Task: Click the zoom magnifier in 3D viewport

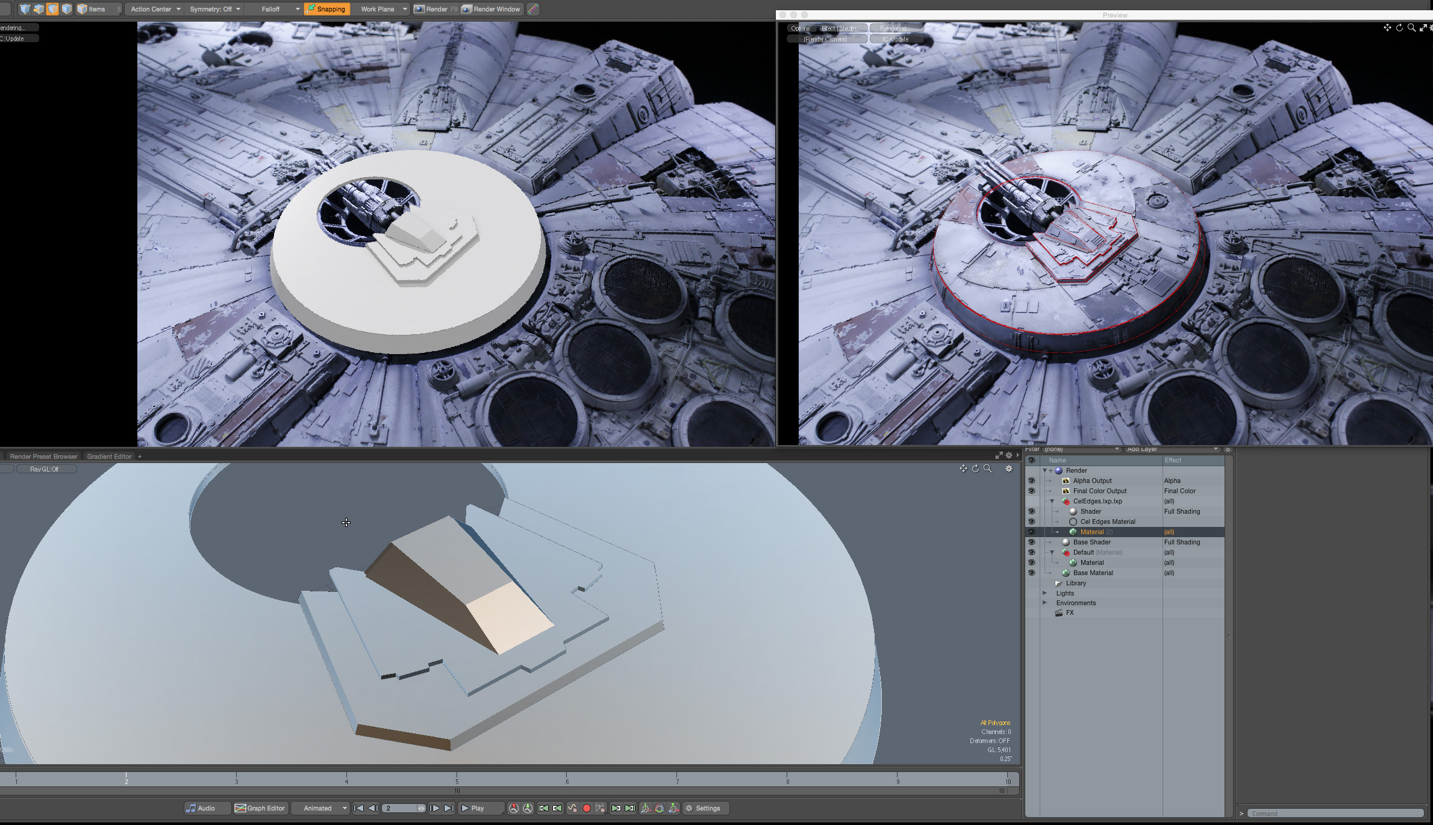Action: point(987,469)
